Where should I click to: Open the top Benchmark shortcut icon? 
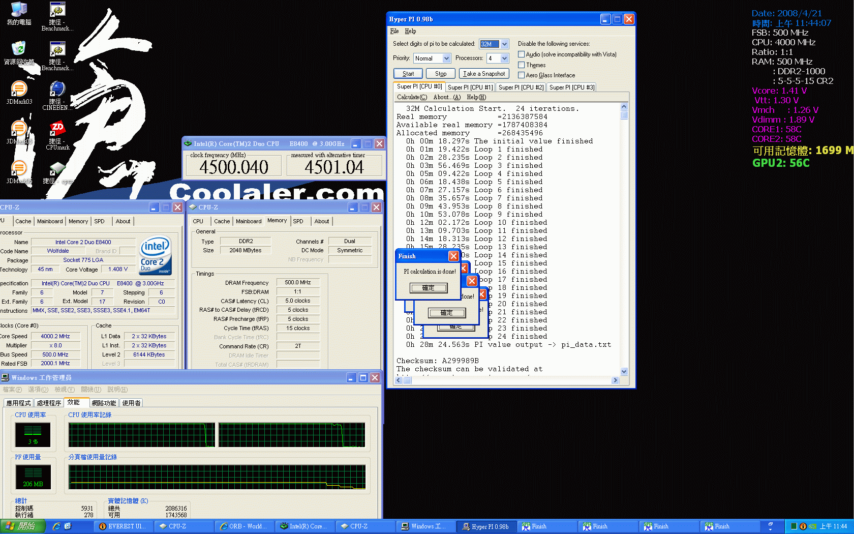point(57,17)
